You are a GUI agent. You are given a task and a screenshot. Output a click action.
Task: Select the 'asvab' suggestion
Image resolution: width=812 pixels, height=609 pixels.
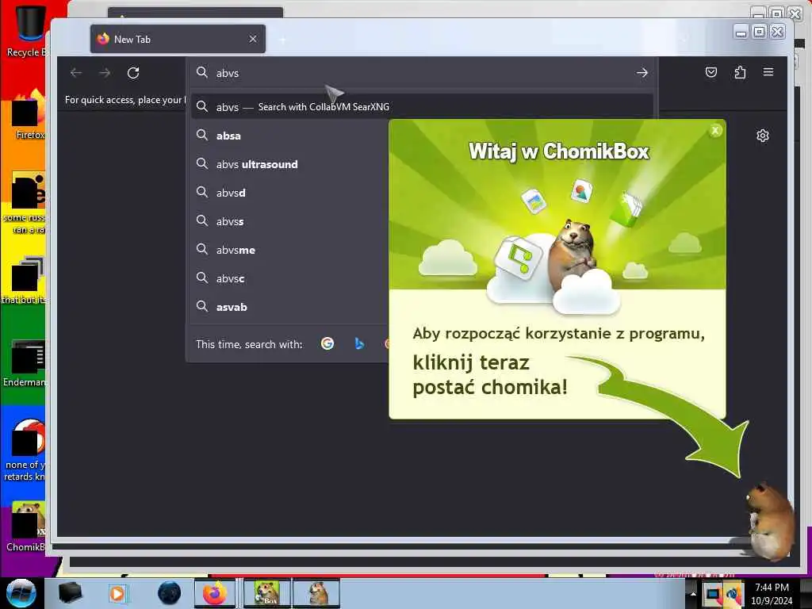point(290,307)
